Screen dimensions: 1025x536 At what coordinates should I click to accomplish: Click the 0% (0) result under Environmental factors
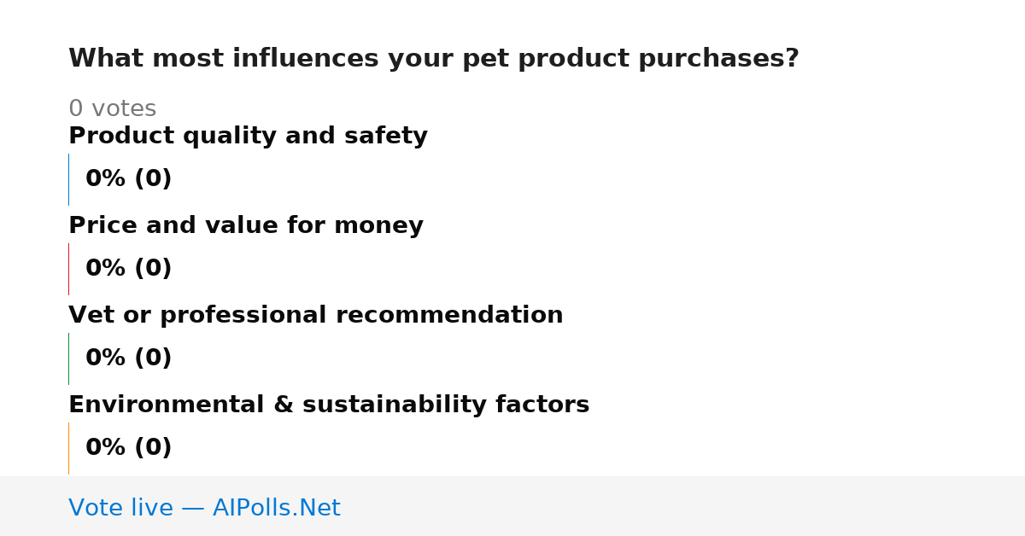point(128,448)
